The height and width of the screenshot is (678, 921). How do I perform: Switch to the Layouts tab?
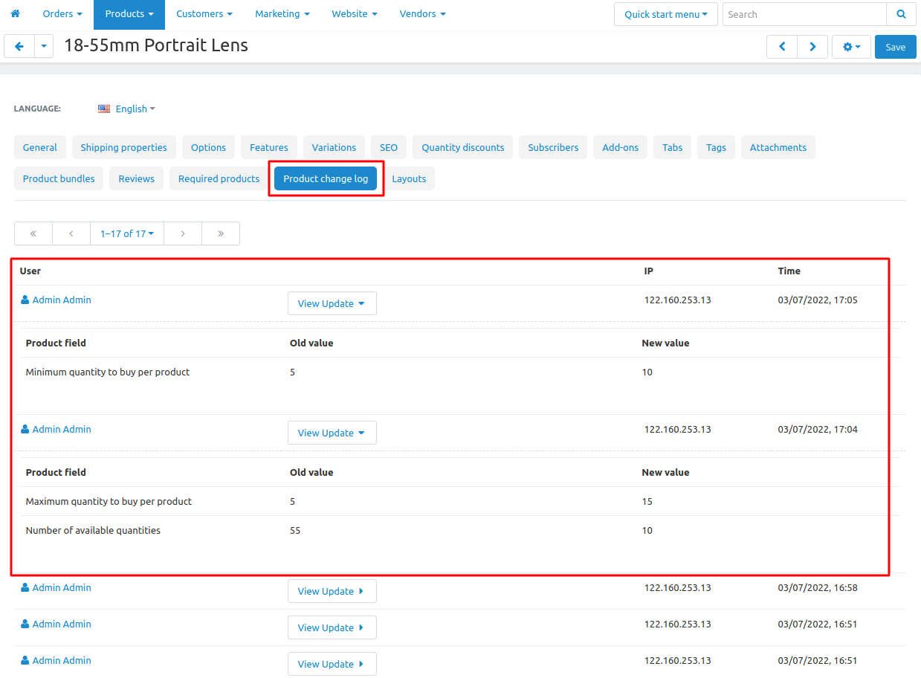tap(409, 178)
